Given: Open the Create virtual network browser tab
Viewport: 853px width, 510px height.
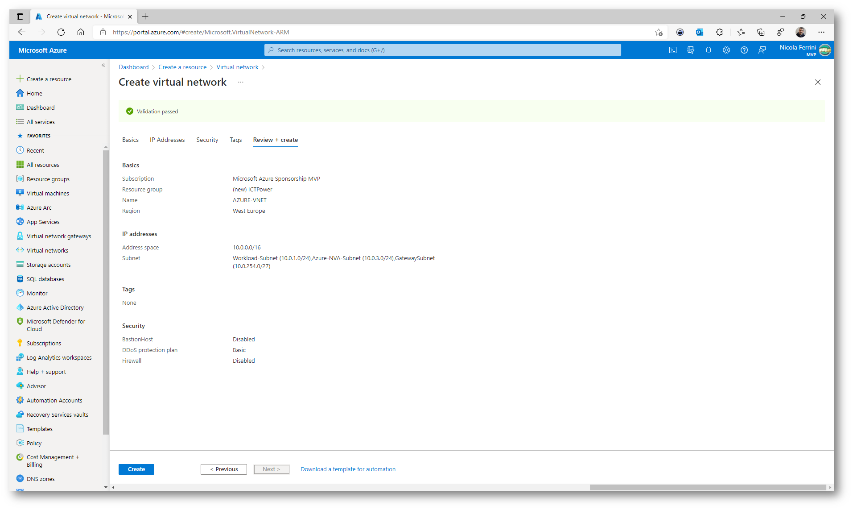Looking at the screenshot, I should pos(84,17).
